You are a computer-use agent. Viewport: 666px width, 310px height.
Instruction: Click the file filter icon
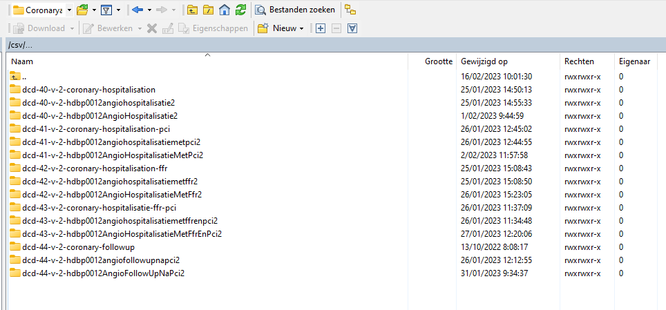pos(106,10)
